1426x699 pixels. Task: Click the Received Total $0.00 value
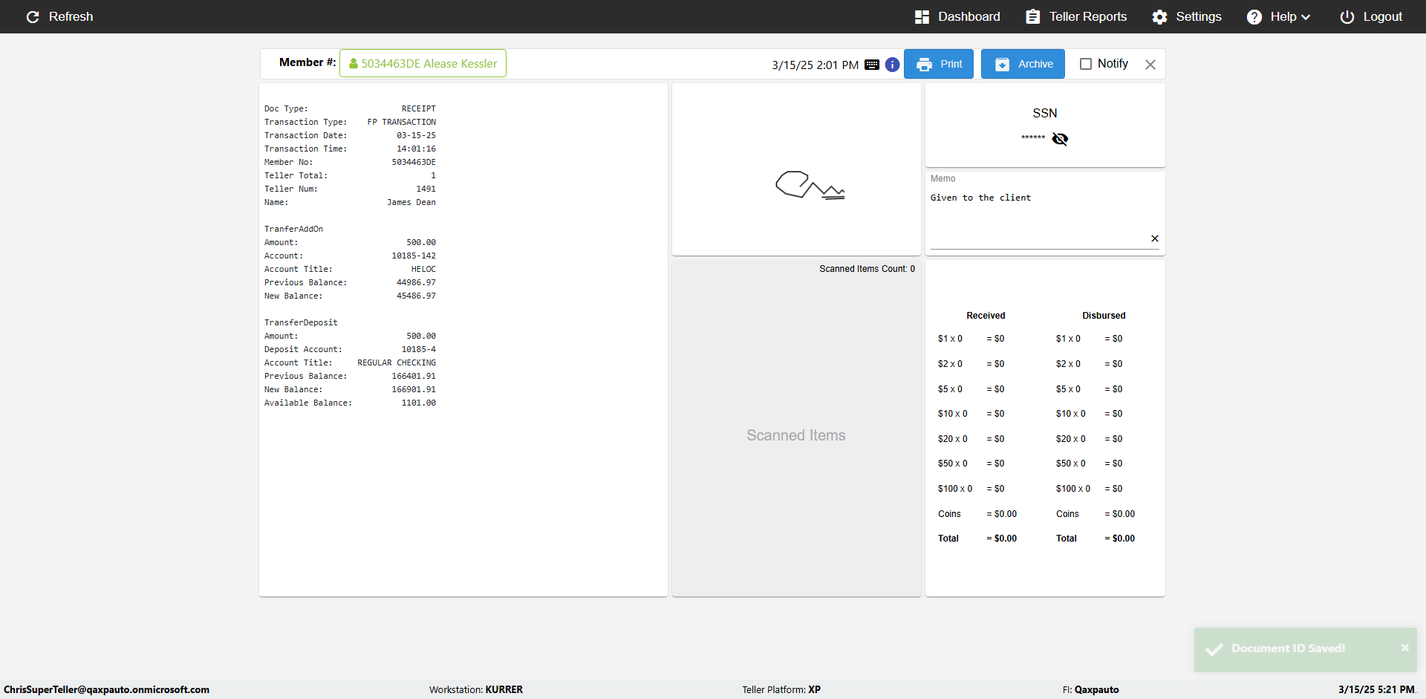coord(1002,539)
